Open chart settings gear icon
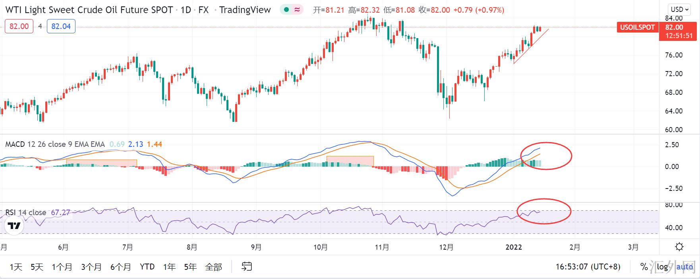This screenshot has width=700, height=279. pos(679,247)
